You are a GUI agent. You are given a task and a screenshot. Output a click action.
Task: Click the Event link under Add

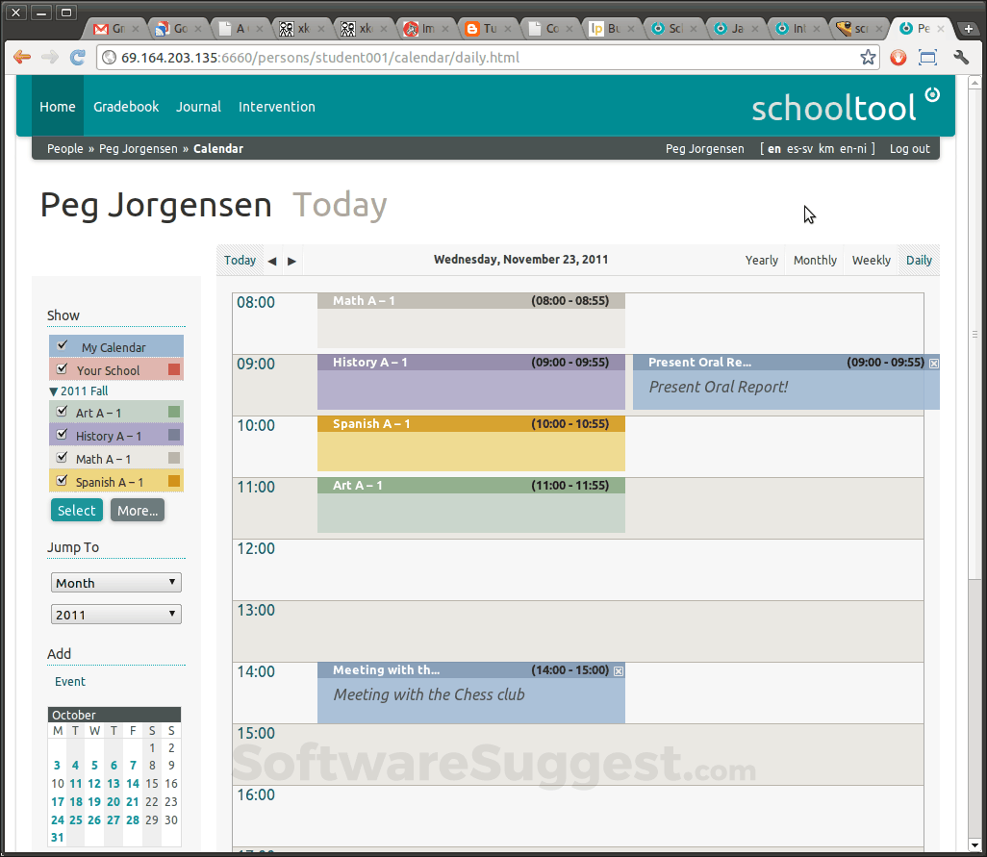(69, 681)
